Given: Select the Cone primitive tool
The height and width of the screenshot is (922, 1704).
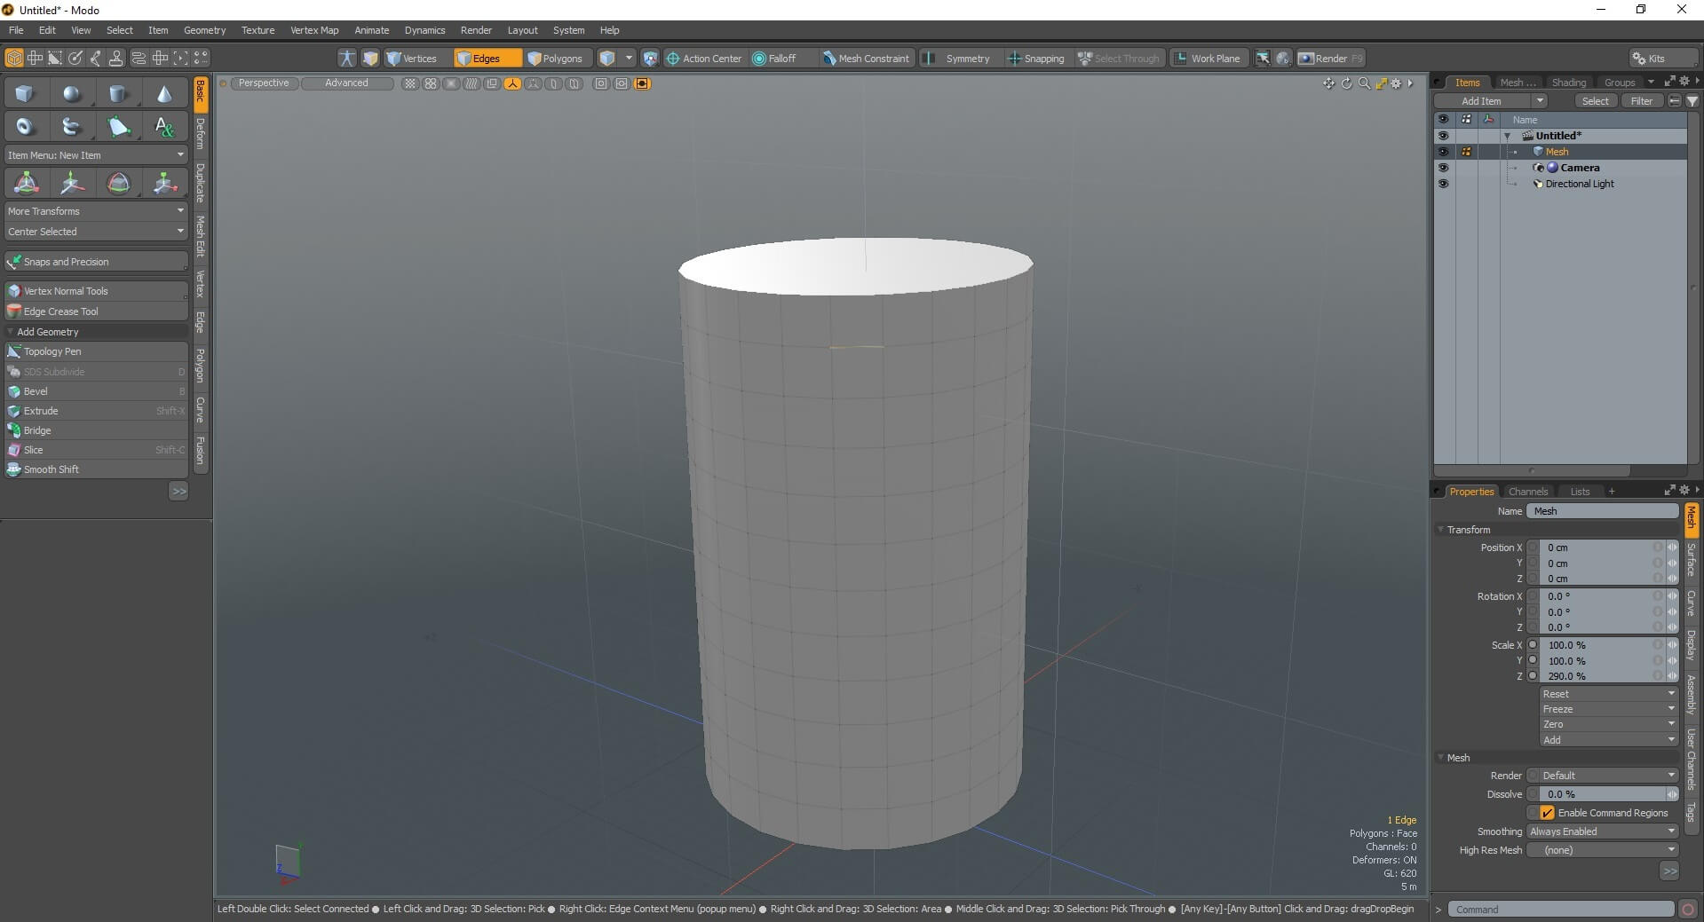Looking at the screenshot, I should [164, 92].
